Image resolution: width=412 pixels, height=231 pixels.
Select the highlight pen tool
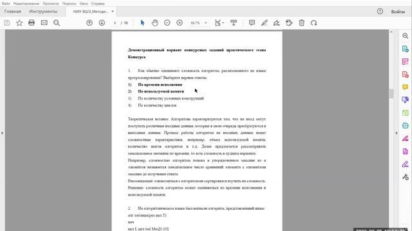click(x=264, y=23)
